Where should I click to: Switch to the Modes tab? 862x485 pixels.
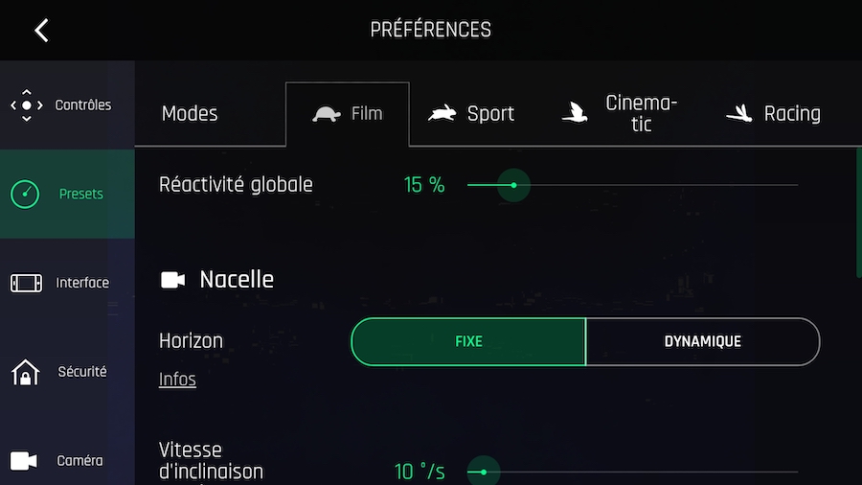pyautogui.click(x=190, y=114)
